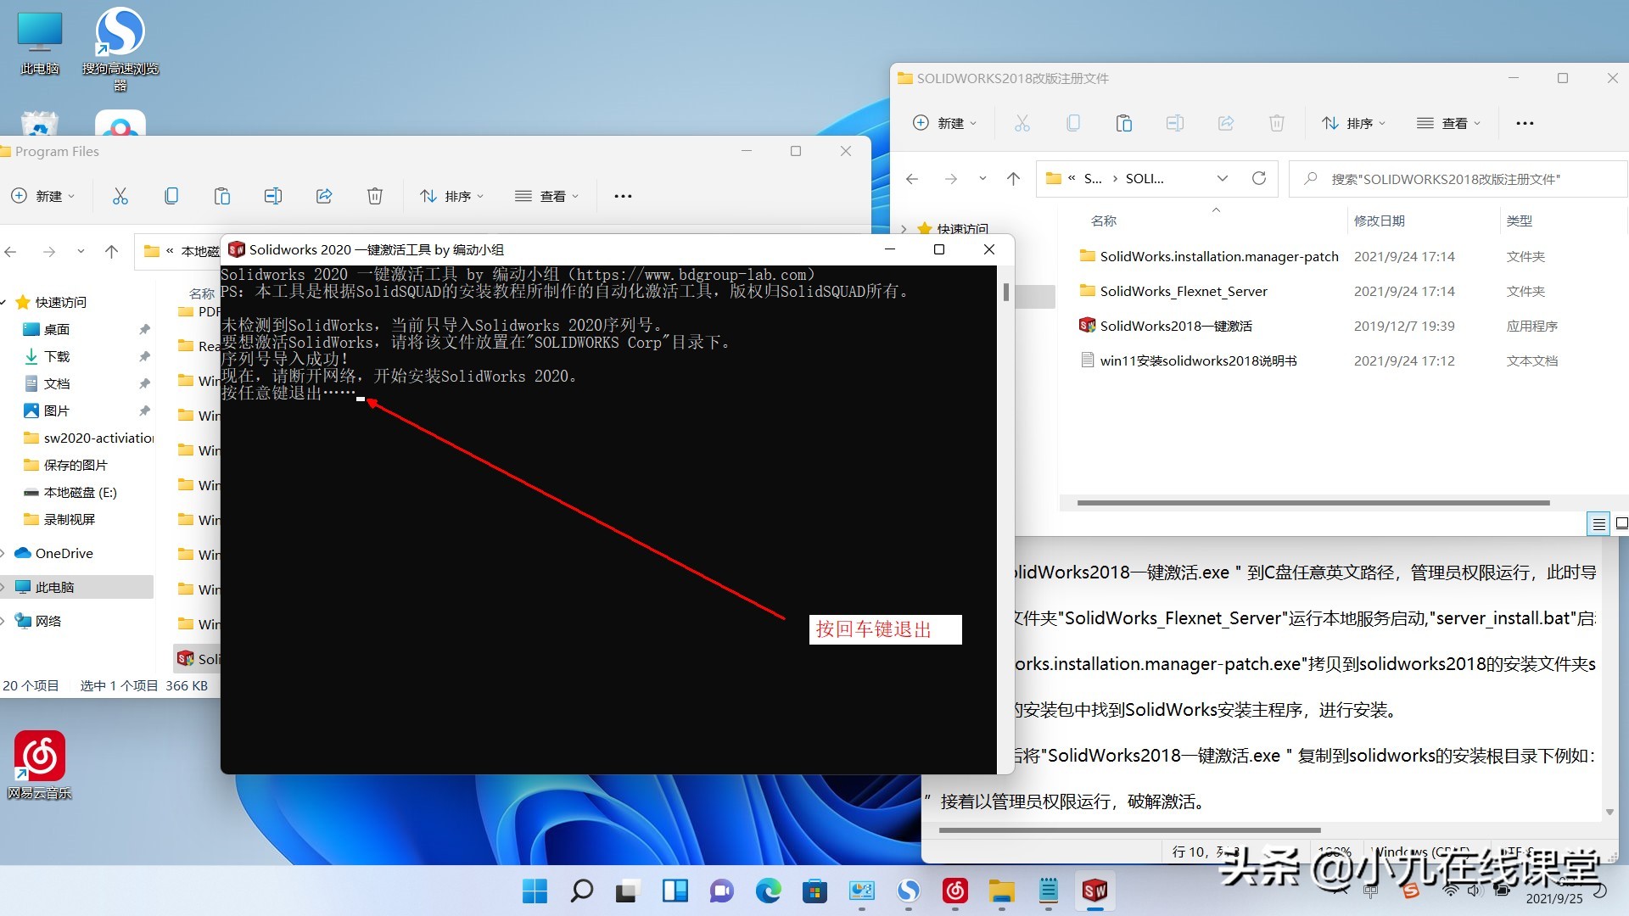This screenshot has height=916, width=1629.
Task: Open the See more (...) menu
Action: (x=1525, y=123)
